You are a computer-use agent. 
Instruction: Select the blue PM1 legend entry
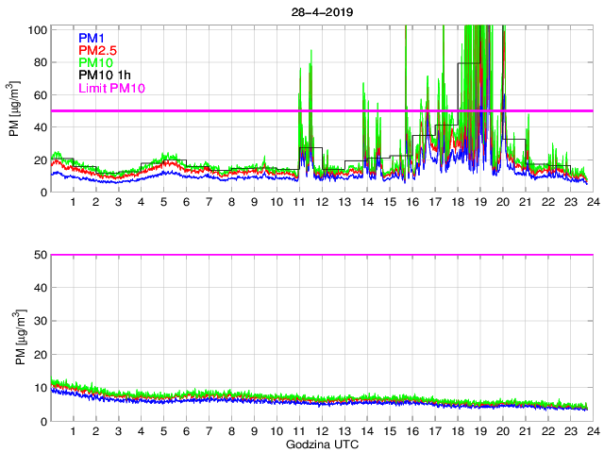92,37
